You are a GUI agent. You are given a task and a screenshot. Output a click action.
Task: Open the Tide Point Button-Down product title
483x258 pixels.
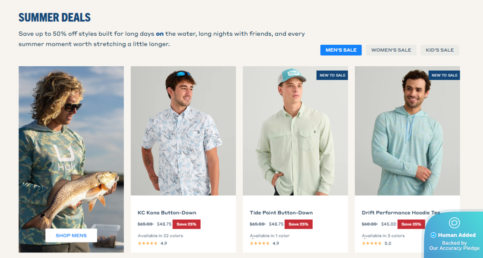click(281, 212)
